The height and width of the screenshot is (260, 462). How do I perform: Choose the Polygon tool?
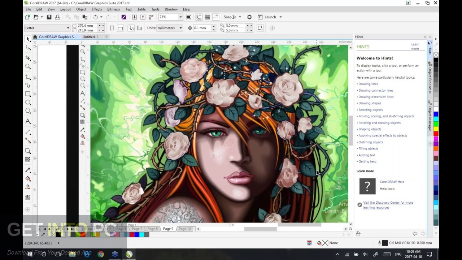(28, 111)
